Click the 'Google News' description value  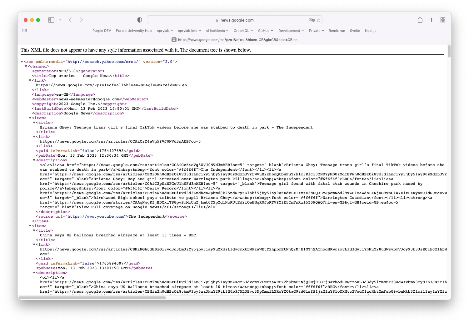(x=77, y=113)
